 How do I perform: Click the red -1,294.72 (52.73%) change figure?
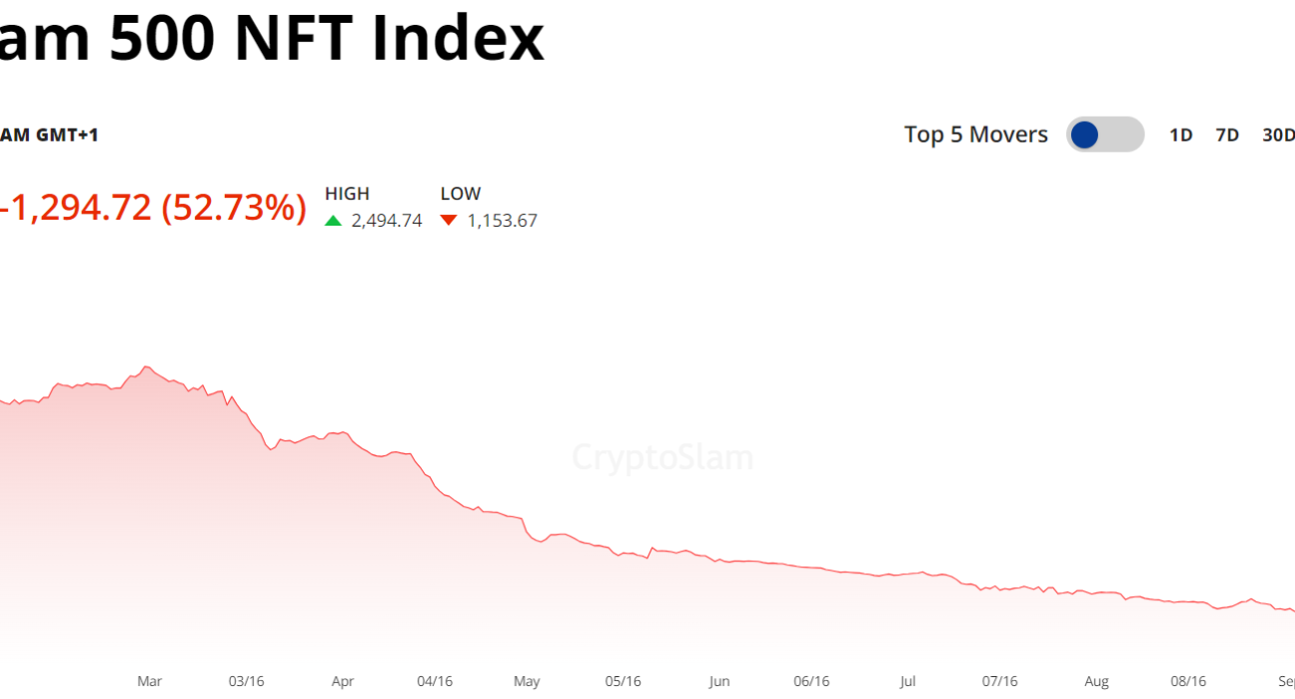(153, 208)
